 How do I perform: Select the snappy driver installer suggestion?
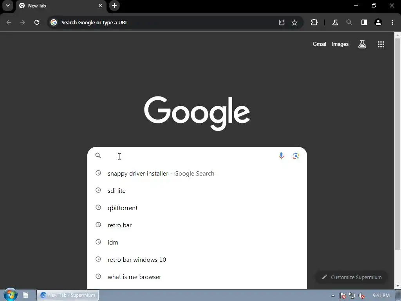197,173
